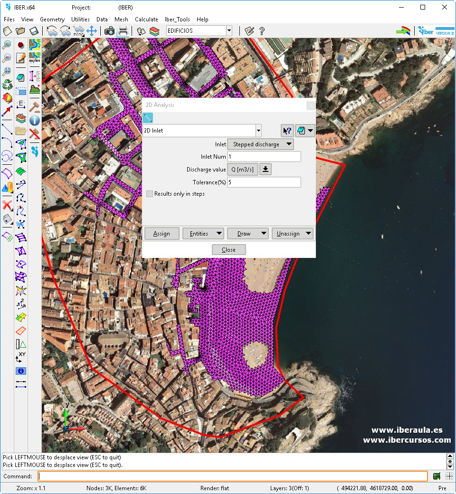
Task: Click the Tolerance(%) input field
Action: [x=264, y=182]
